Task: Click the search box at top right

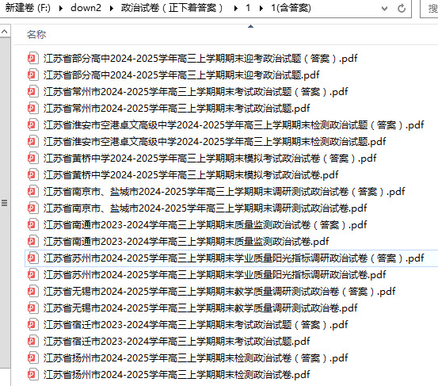Action: [429, 9]
